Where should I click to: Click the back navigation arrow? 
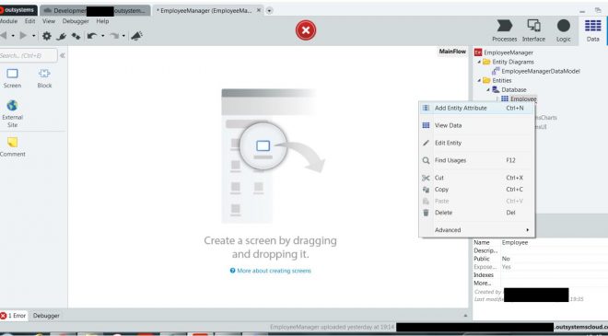click(4, 36)
